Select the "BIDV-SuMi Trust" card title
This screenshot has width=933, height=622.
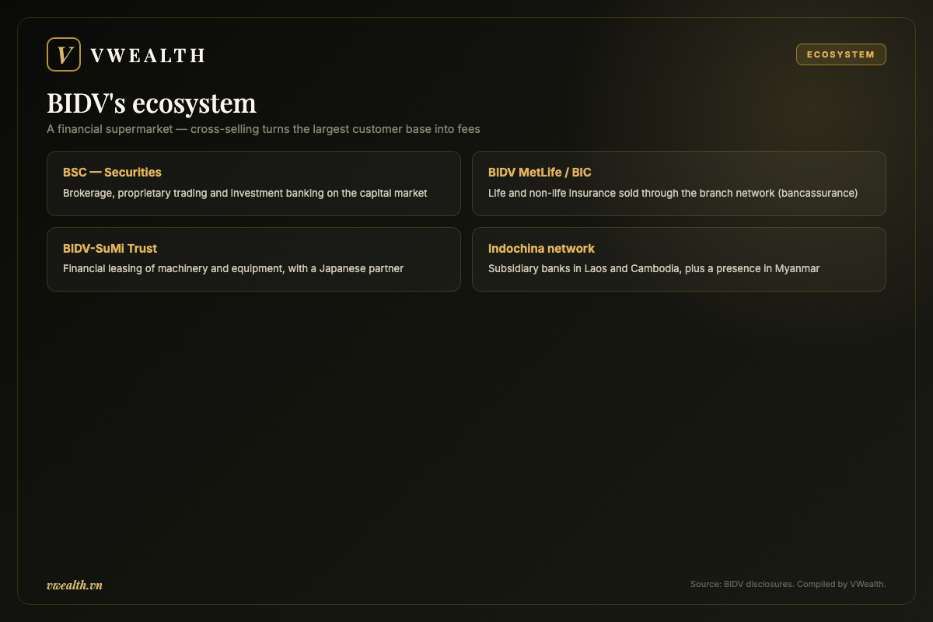point(110,249)
